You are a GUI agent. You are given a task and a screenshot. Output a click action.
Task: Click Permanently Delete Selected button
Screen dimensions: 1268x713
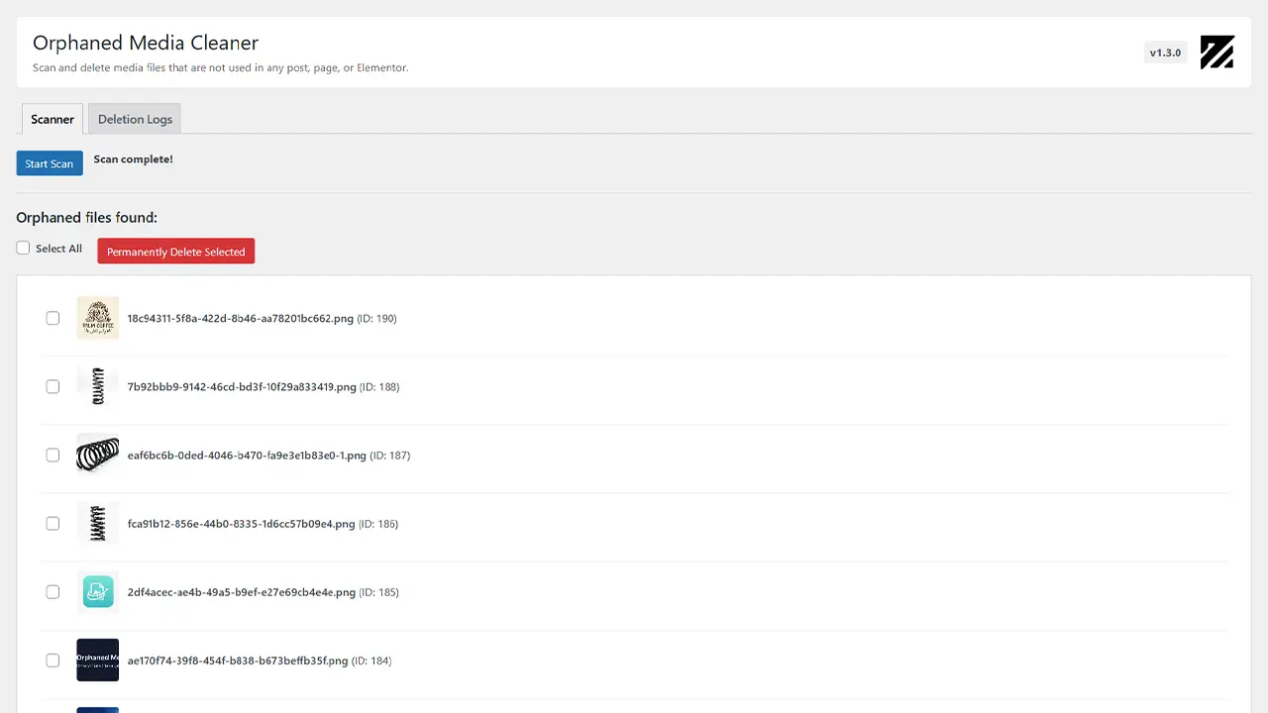click(x=175, y=252)
